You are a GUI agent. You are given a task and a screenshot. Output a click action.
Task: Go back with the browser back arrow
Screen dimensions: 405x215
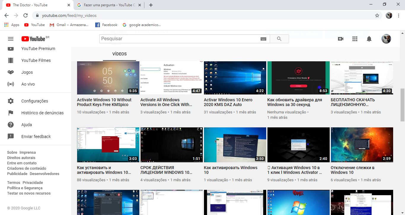(x=7, y=15)
